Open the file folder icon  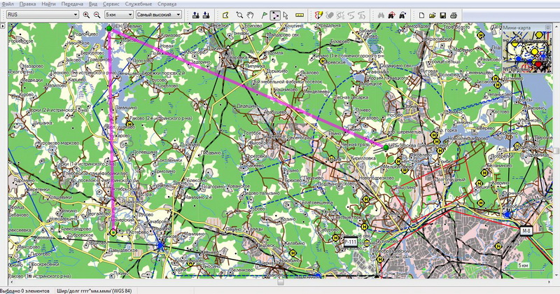tap(430, 14)
